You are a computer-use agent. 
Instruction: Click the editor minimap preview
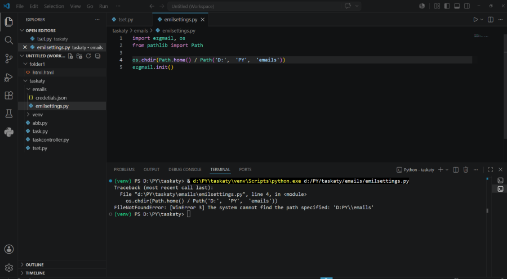482,35
